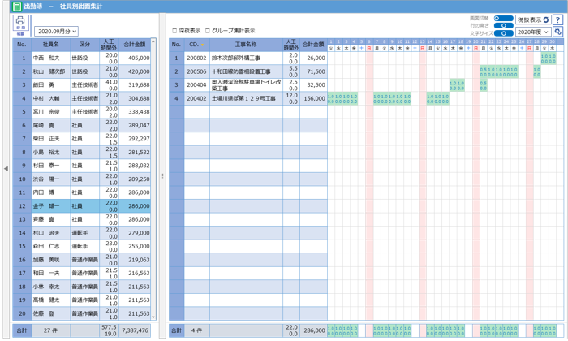
Task: Click the app icon in the title bar
Action: coord(6,6)
